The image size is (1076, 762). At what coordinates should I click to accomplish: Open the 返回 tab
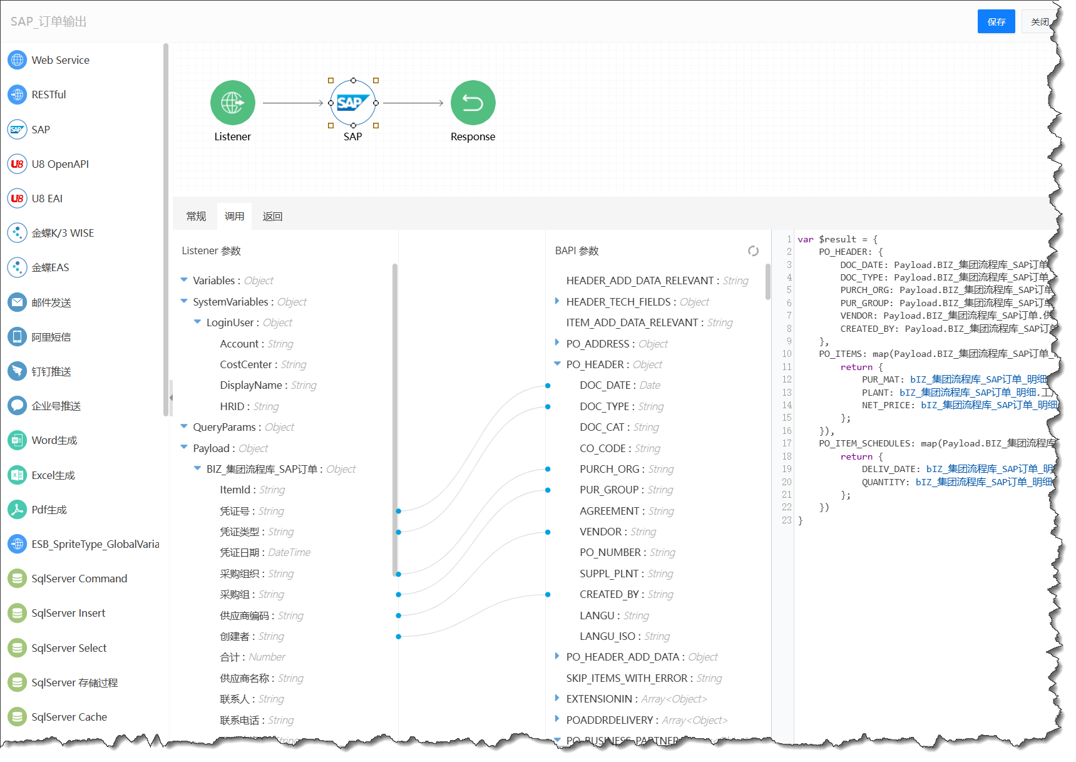[272, 217]
